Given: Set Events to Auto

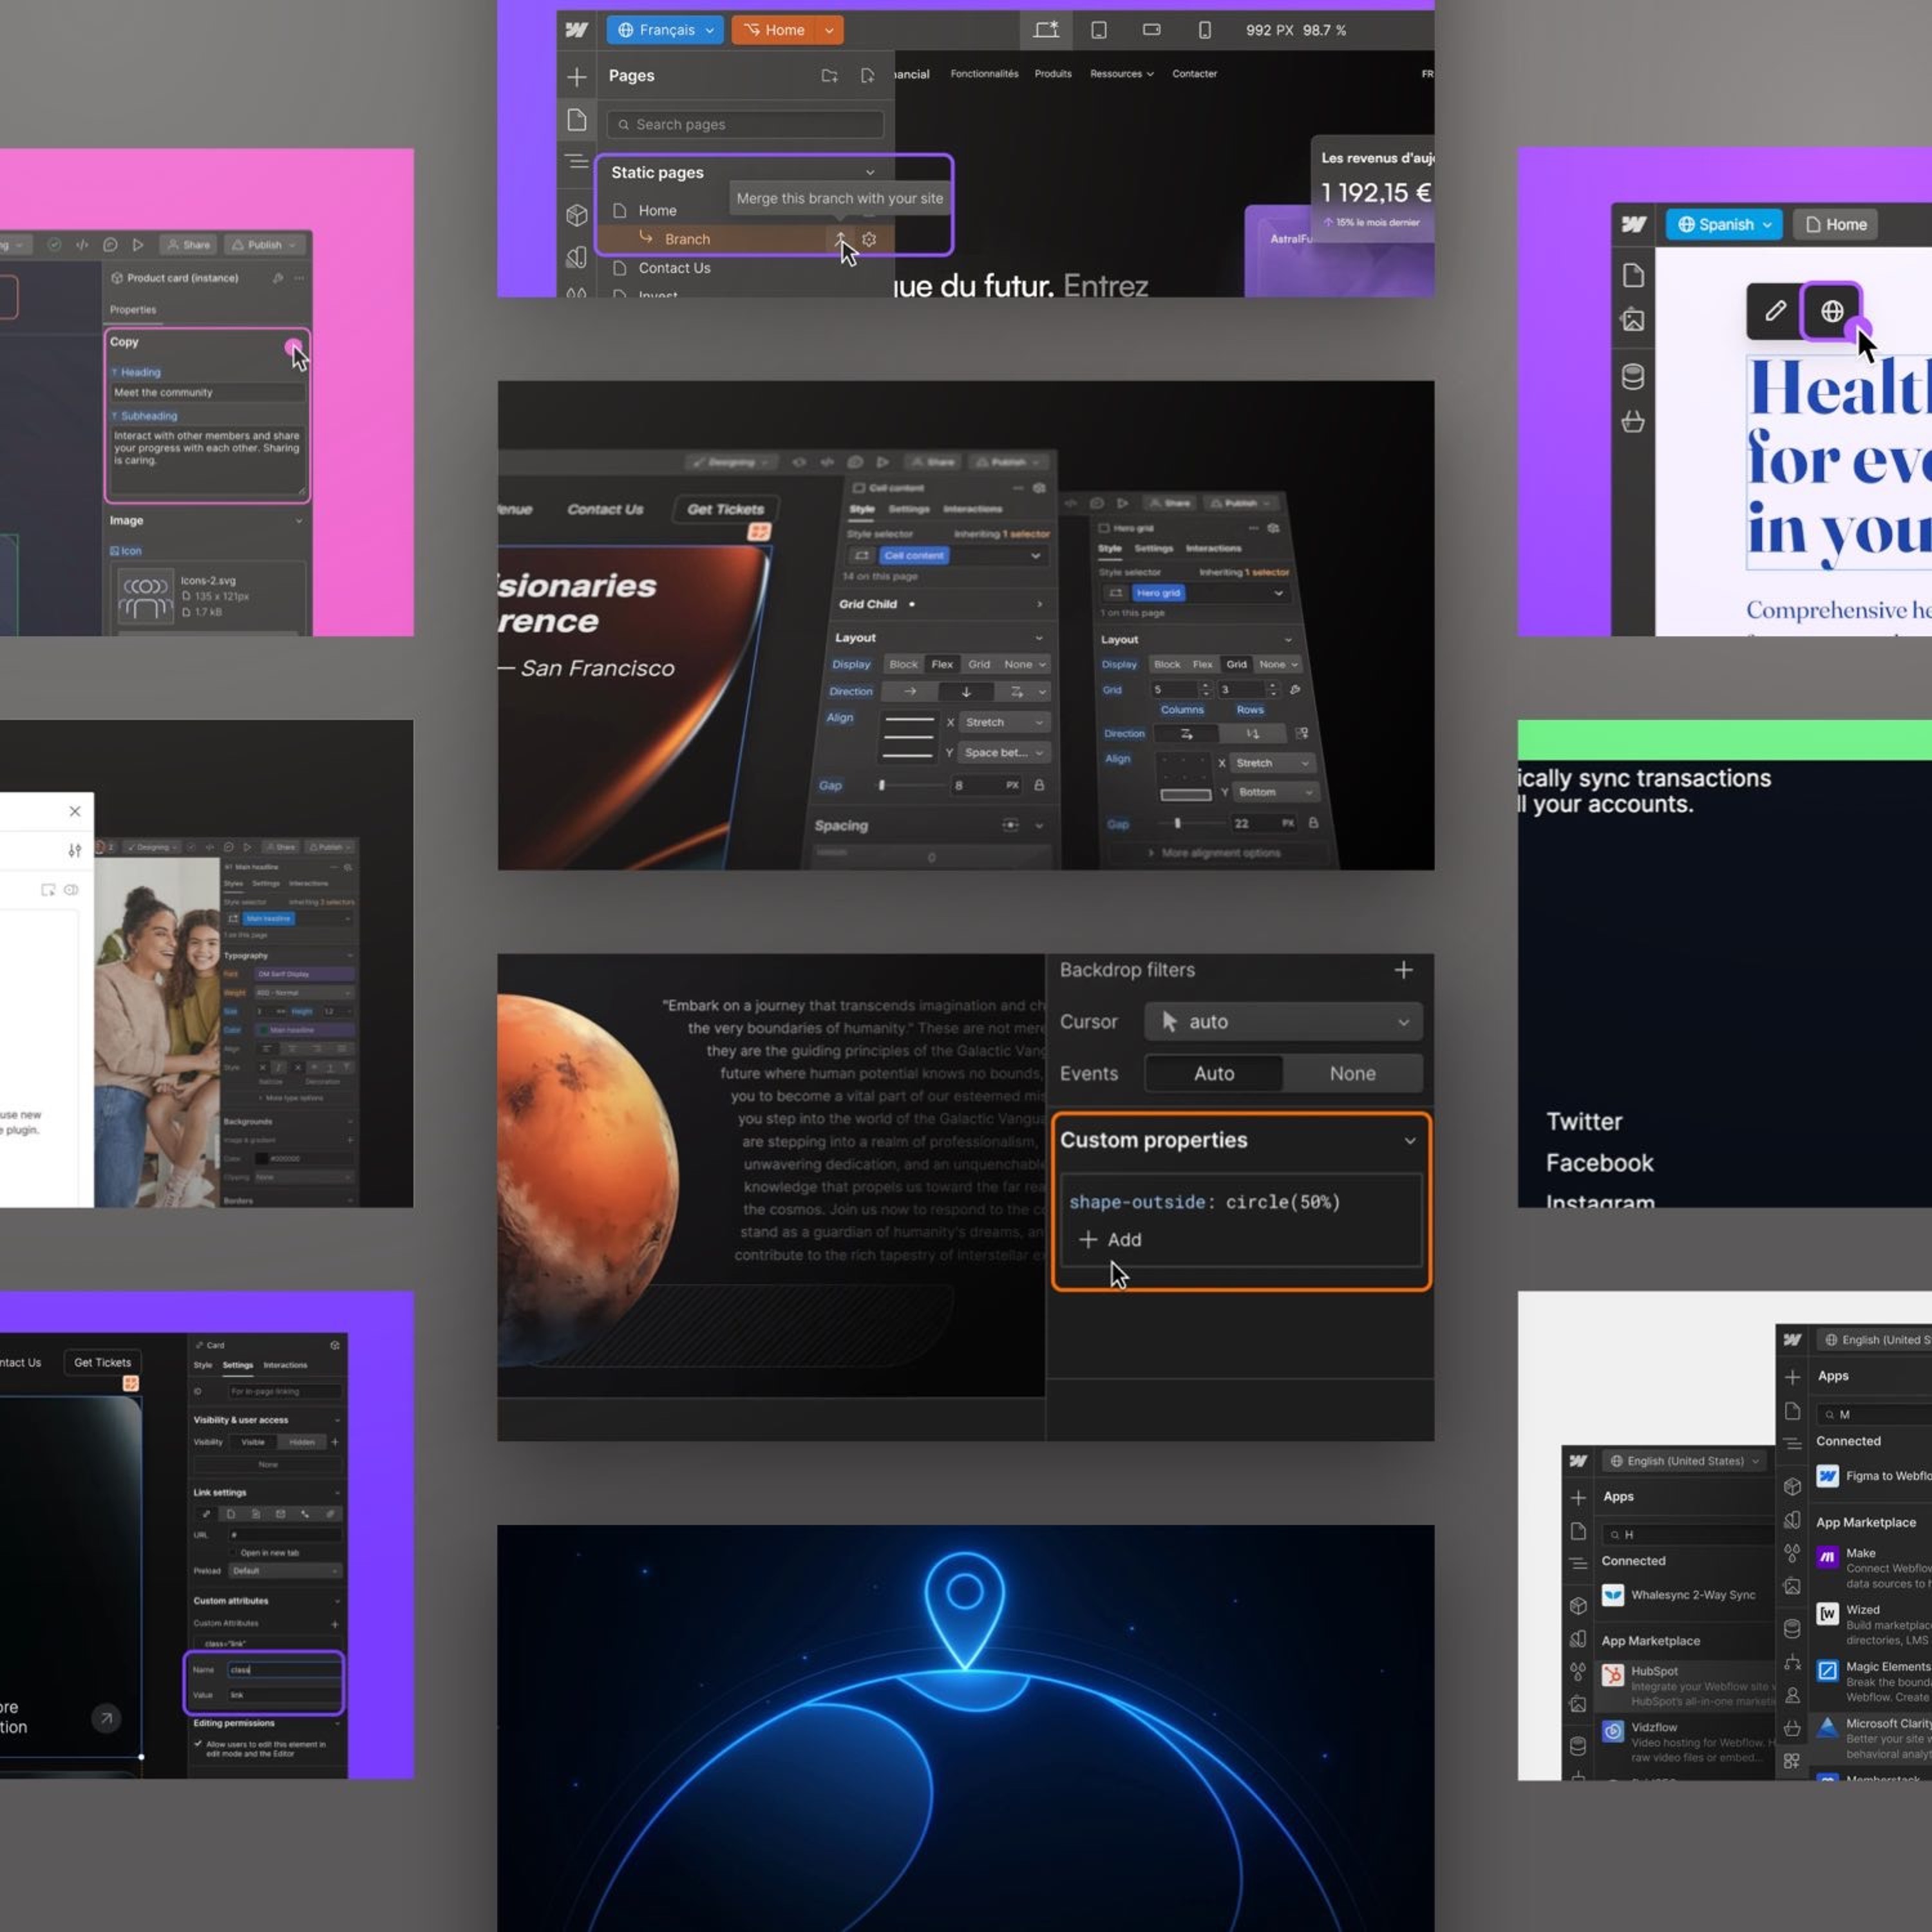Looking at the screenshot, I should [x=1214, y=1073].
